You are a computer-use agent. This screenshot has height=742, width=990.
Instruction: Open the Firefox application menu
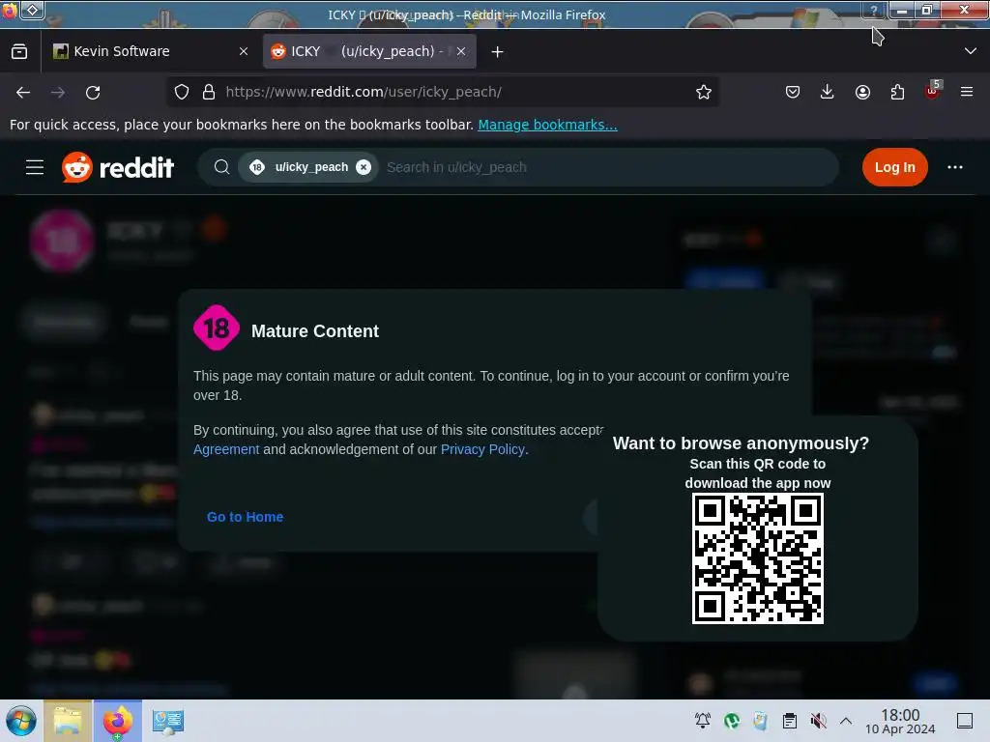pyautogui.click(x=967, y=92)
